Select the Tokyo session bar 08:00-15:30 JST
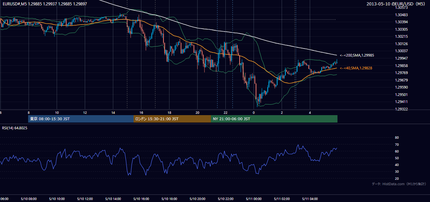The height and width of the screenshot is (202, 430). click(81, 119)
